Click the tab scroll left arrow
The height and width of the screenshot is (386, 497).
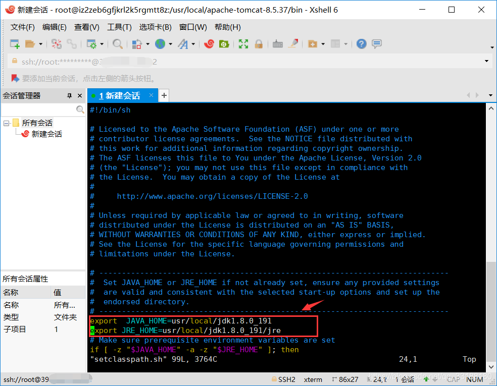[468, 95]
